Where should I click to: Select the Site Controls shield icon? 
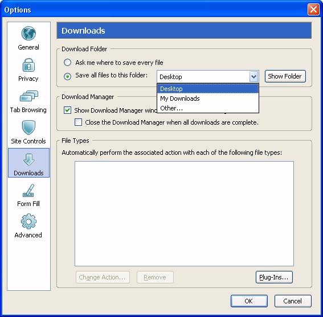[x=28, y=127]
